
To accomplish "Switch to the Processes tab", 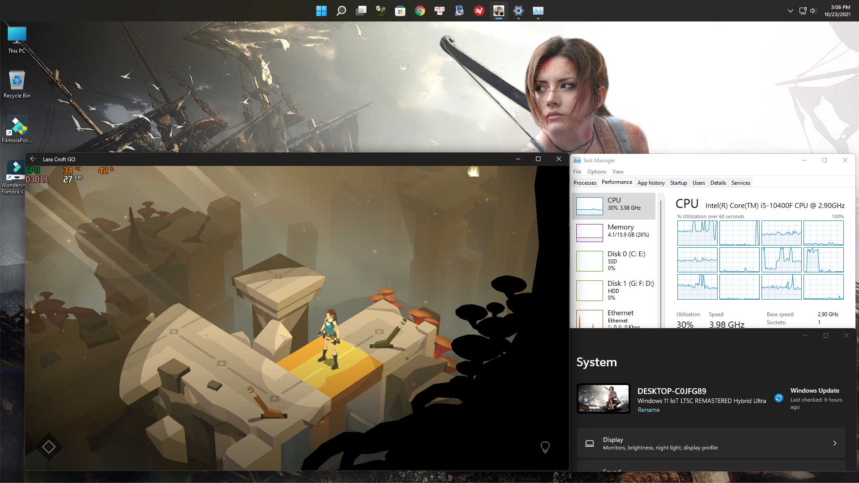I will point(585,183).
